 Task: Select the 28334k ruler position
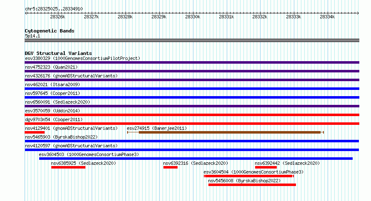point(327,17)
